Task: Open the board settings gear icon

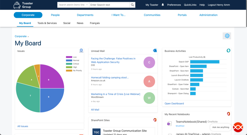Action: coord(227,36)
